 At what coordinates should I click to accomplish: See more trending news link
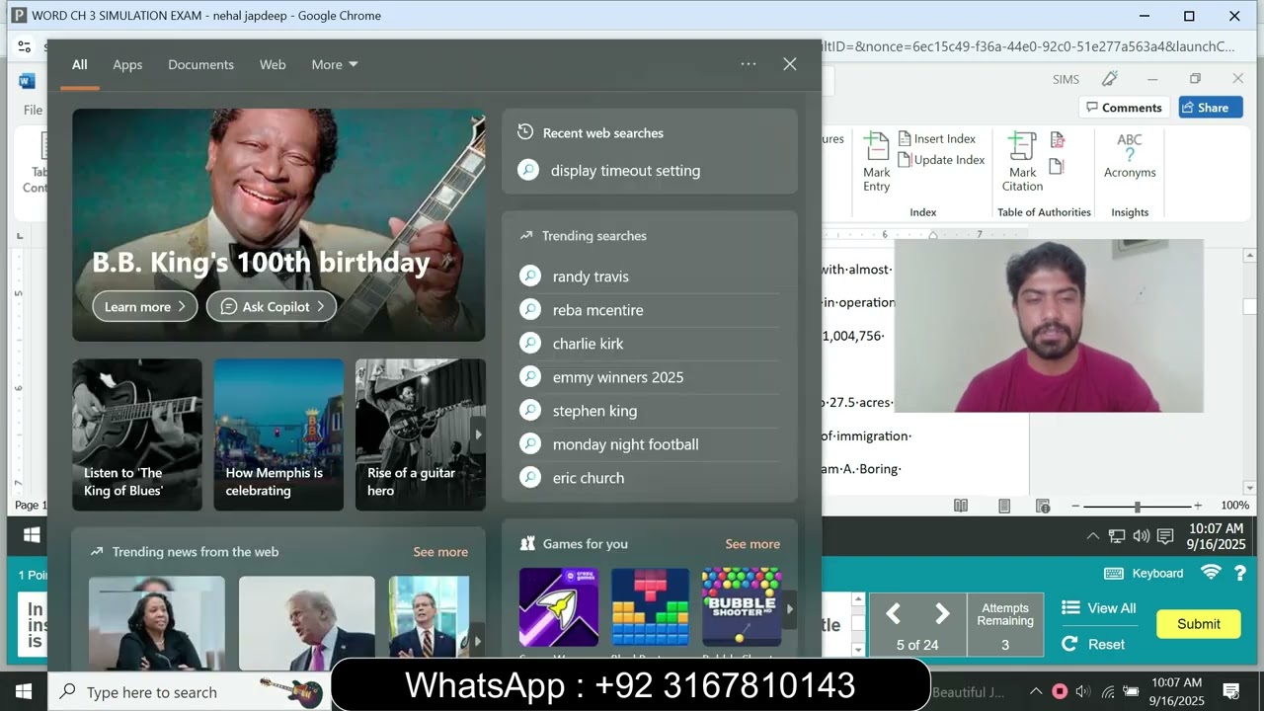tap(440, 552)
